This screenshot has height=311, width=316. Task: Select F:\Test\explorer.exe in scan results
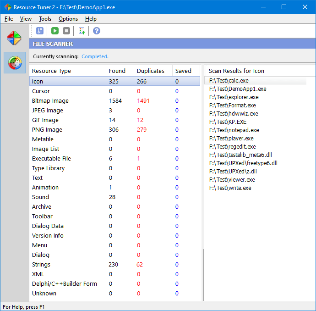234,97
